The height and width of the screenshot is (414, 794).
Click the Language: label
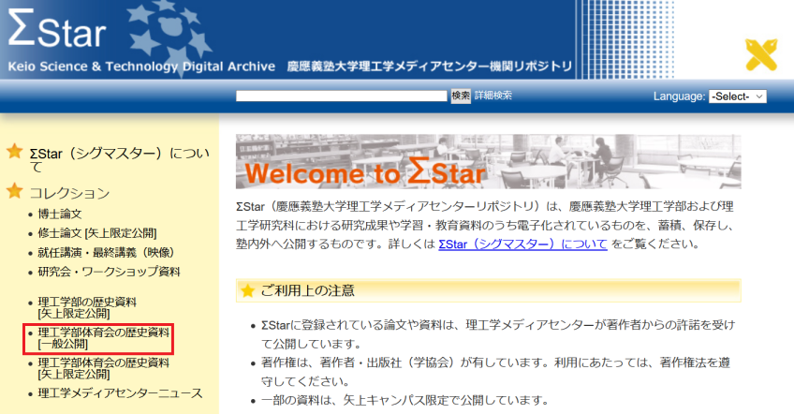tap(679, 96)
